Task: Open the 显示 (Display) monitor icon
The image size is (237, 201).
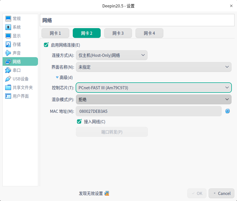Action: click(8, 36)
